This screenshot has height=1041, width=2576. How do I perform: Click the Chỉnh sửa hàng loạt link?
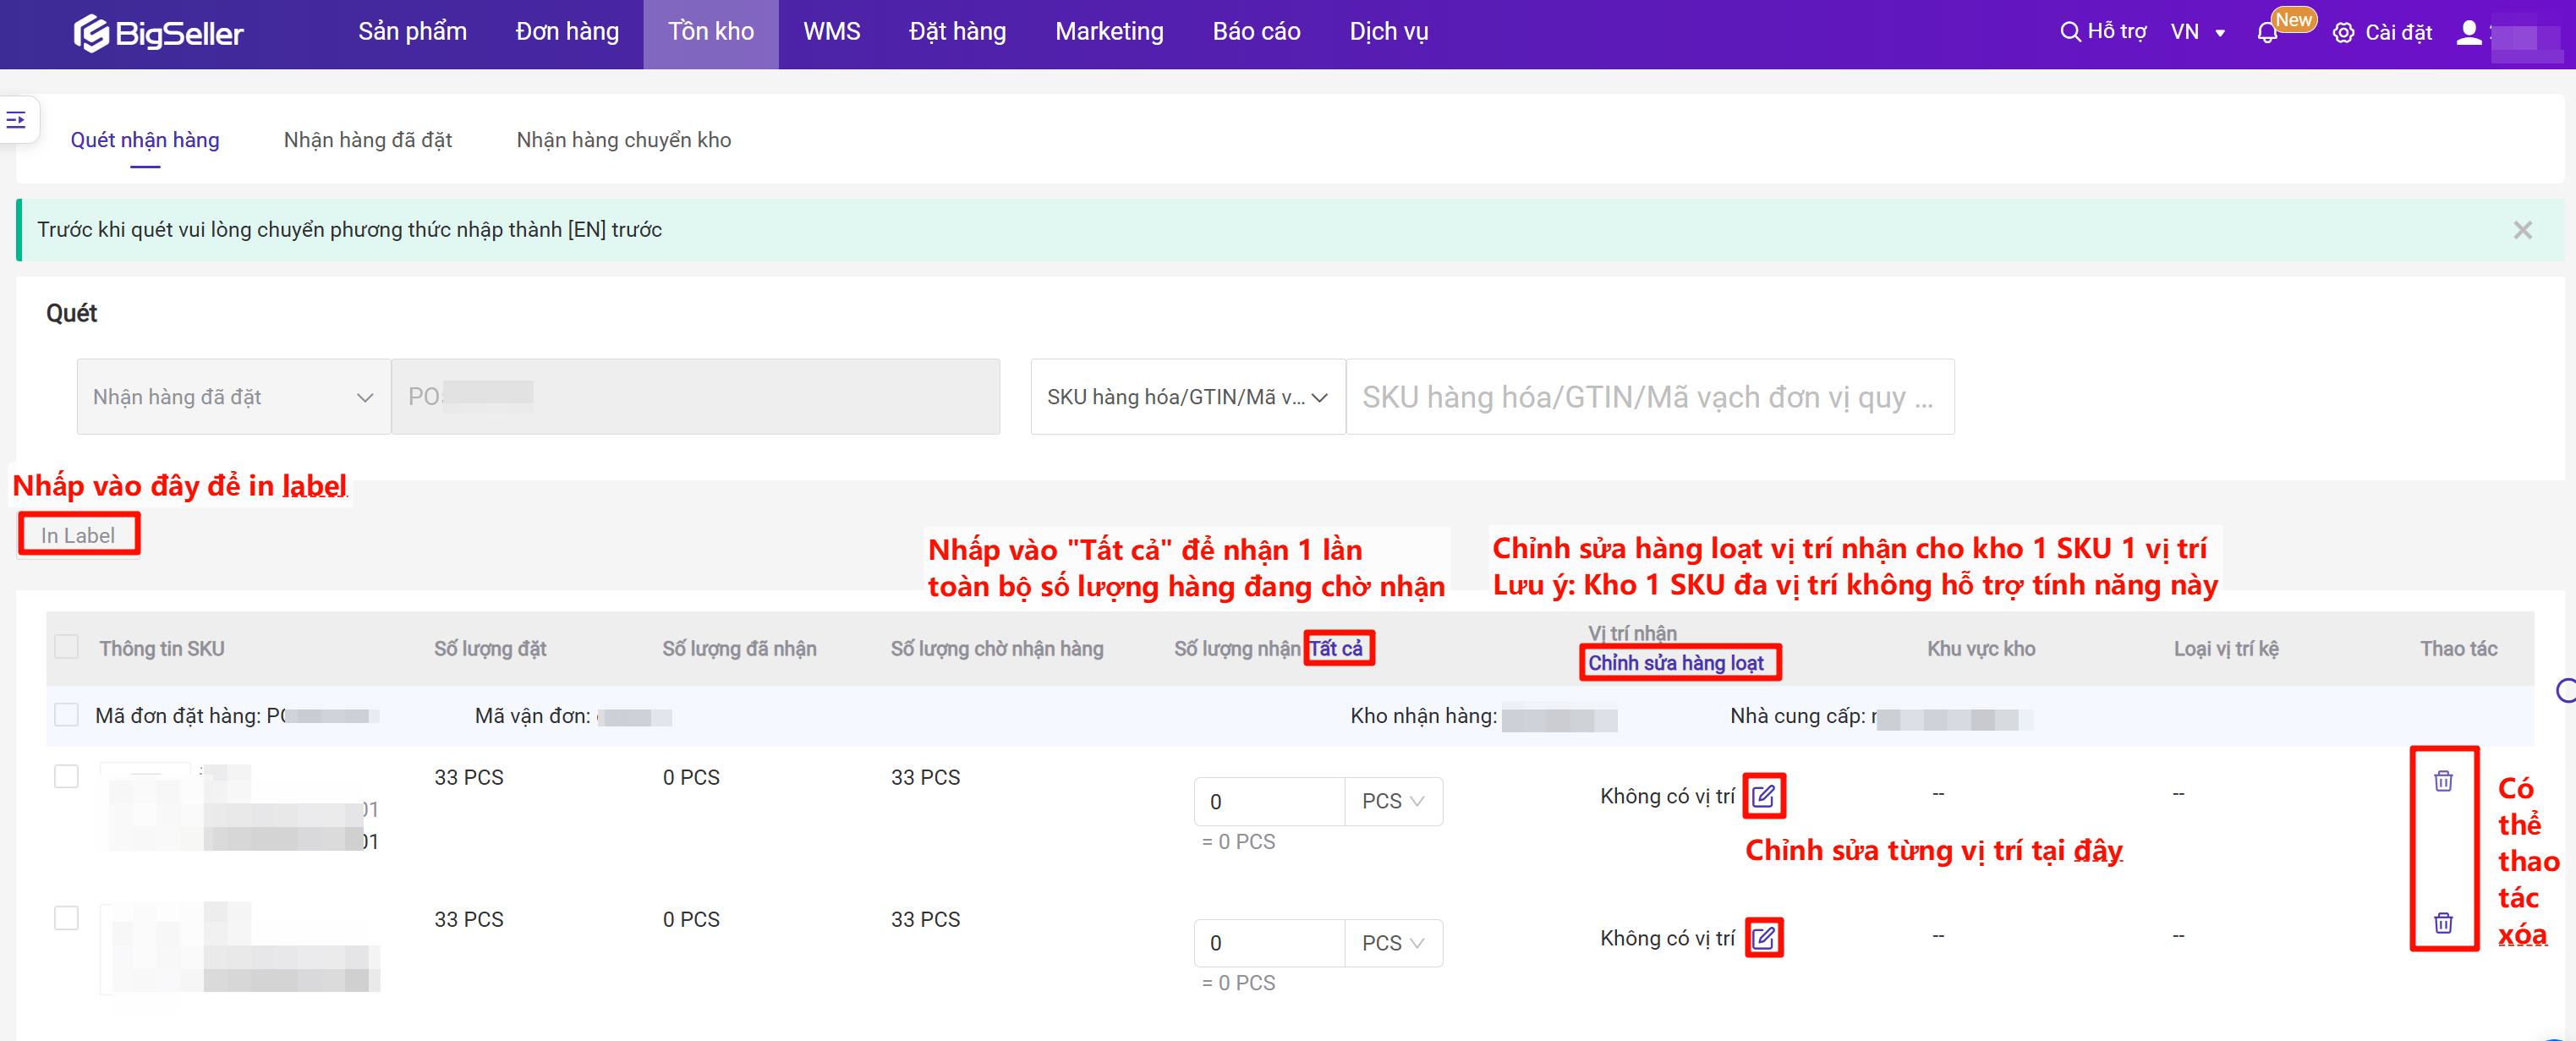[1675, 663]
